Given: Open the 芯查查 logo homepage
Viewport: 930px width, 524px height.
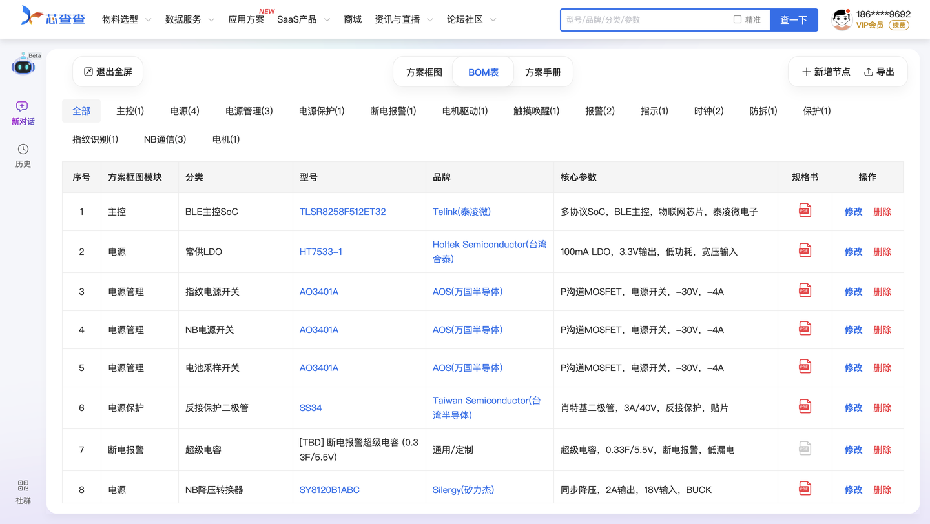Looking at the screenshot, I should click(x=53, y=16).
